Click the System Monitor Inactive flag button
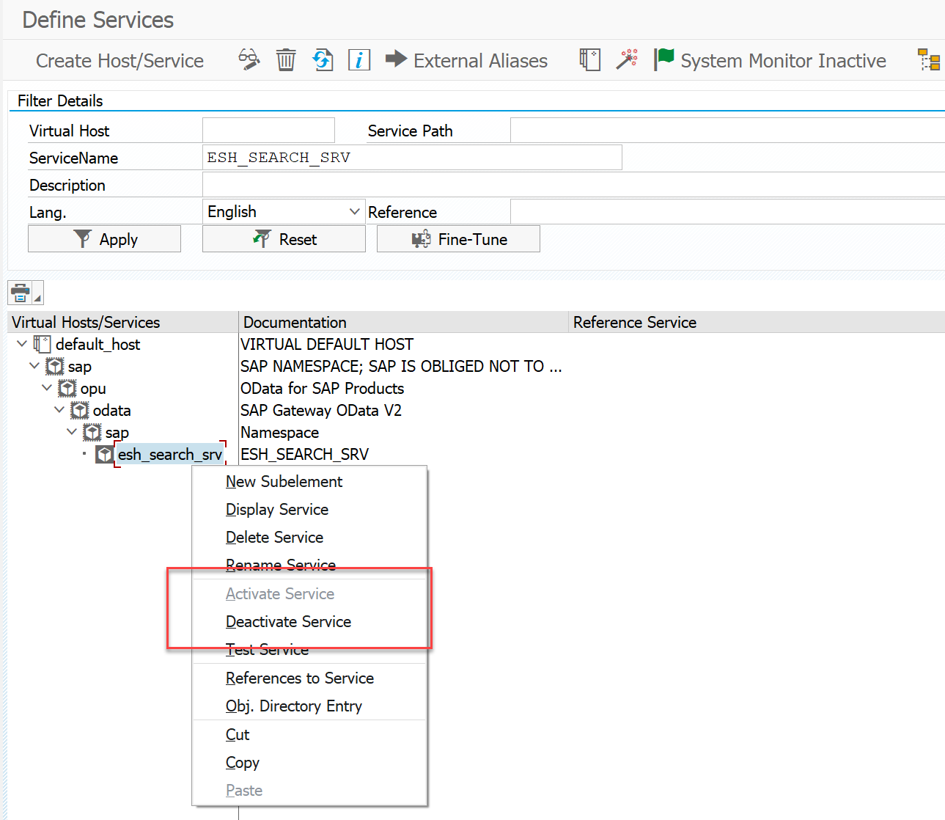 coord(770,60)
